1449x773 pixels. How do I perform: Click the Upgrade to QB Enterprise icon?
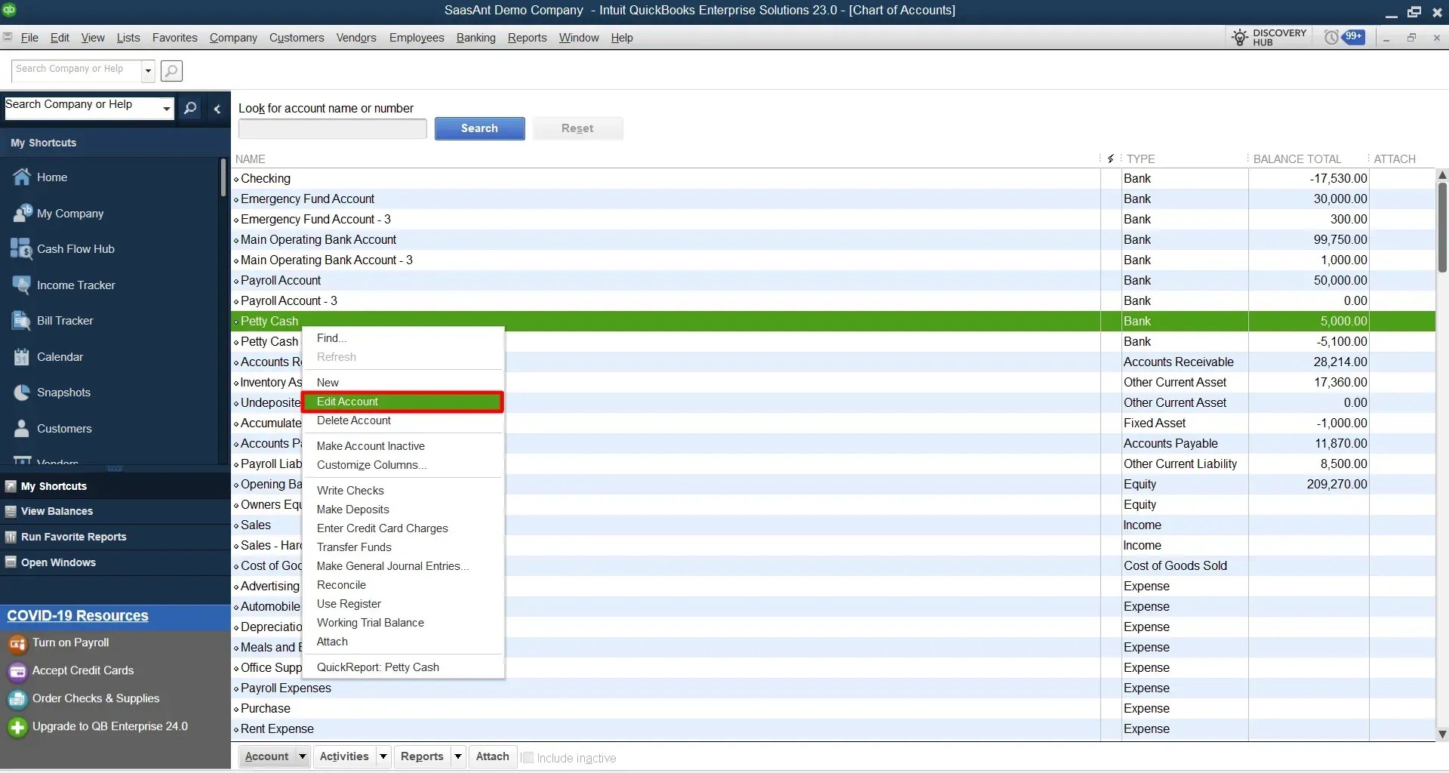(17, 727)
